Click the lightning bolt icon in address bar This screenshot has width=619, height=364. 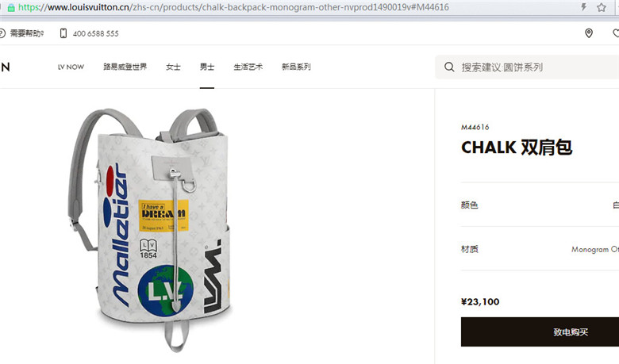tap(583, 6)
